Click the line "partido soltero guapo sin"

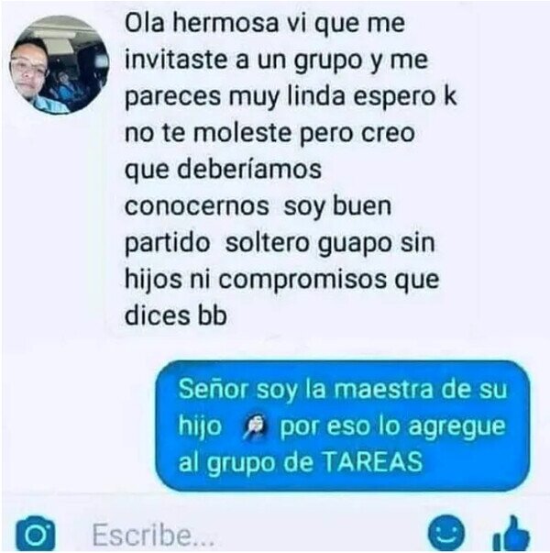[280, 244]
